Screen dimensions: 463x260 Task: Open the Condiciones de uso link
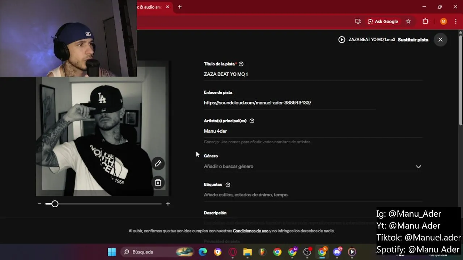(251, 231)
